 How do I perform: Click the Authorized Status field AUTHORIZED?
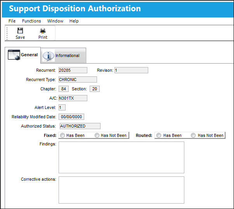80,126
